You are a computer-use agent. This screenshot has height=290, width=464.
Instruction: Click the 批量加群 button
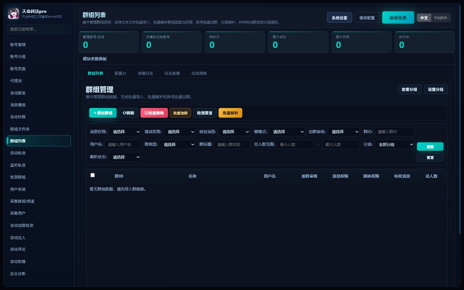[180, 113]
